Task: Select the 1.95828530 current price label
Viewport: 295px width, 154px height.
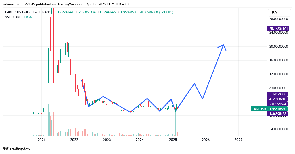Action: [277, 109]
